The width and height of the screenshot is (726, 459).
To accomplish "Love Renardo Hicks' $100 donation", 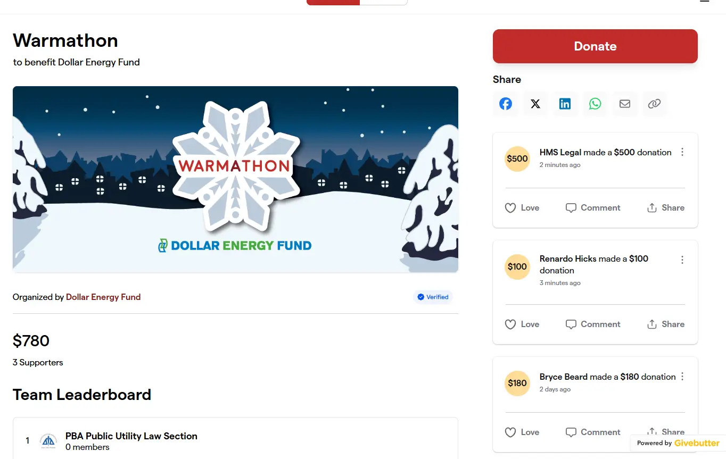I will click(522, 324).
